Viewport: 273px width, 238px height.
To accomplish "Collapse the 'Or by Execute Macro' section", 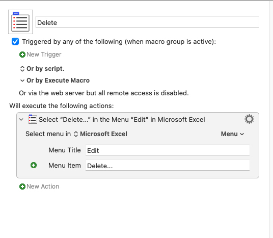I will pyautogui.click(x=22, y=81).
